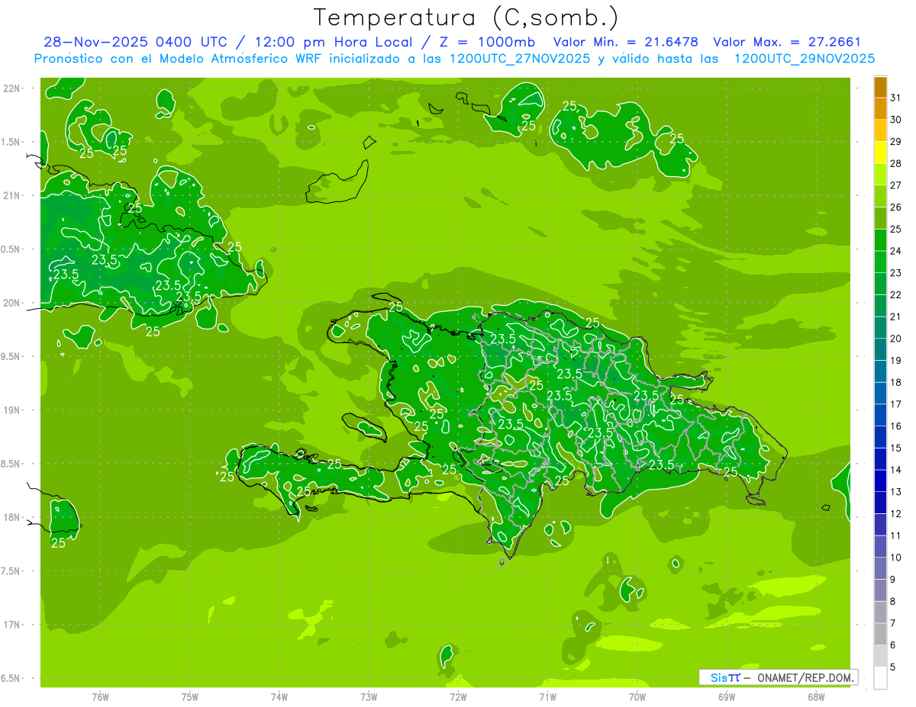This screenshot has height=707, width=916.
Task: Click the "73W" longitude axis label
Action: [x=369, y=697]
